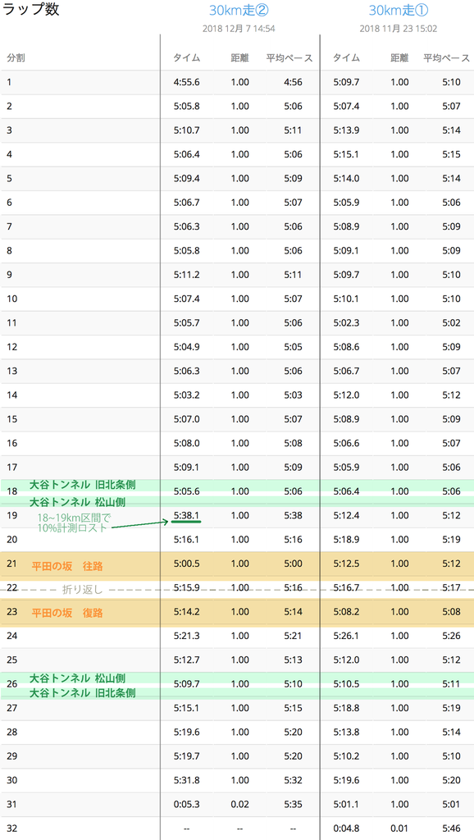Select the time value 5:31.8
Viewport: 474px width, 840px height.
click(x=187, y=781)
